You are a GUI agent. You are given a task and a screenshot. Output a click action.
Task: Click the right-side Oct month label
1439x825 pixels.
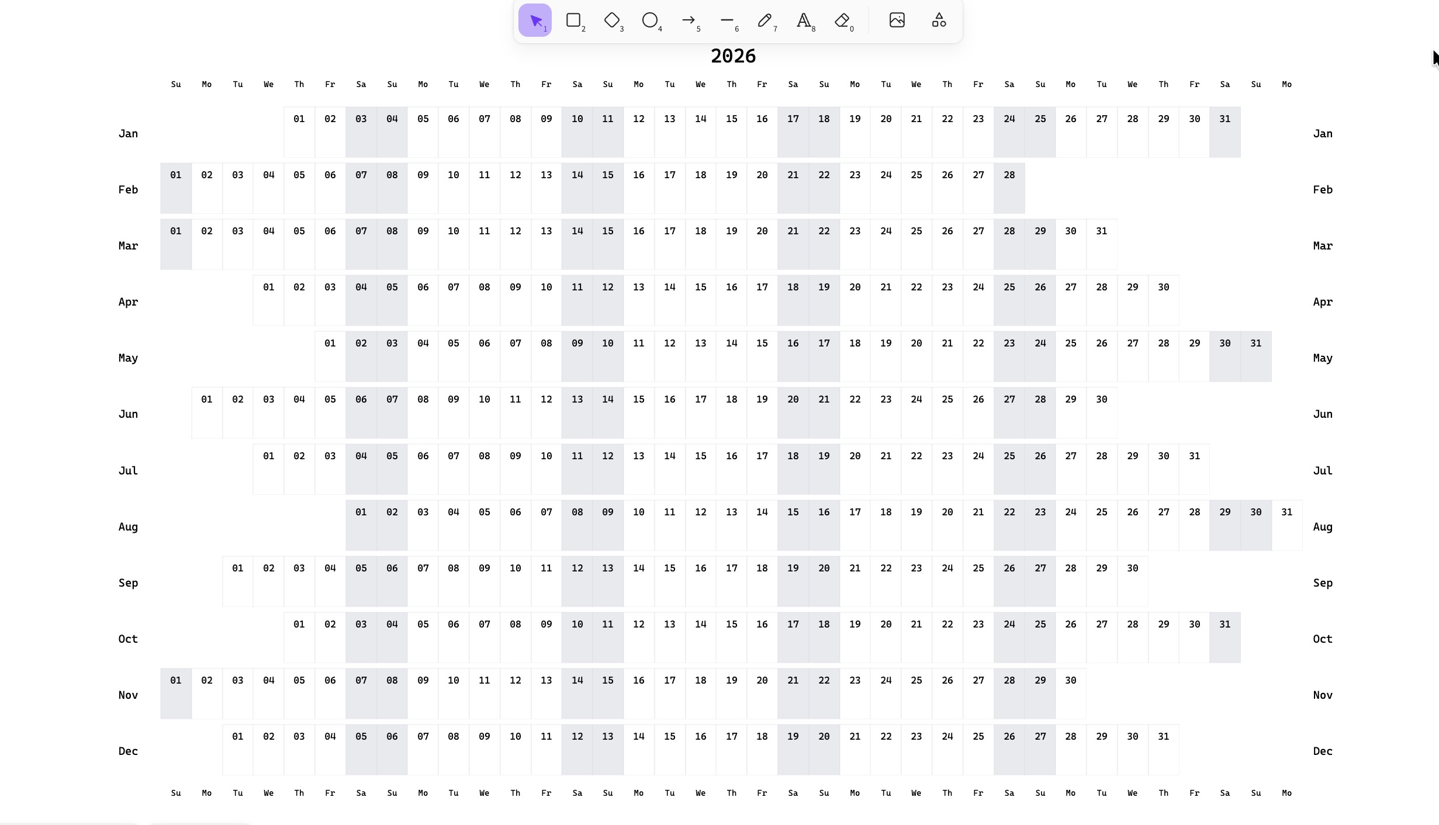click(1322, 639)
